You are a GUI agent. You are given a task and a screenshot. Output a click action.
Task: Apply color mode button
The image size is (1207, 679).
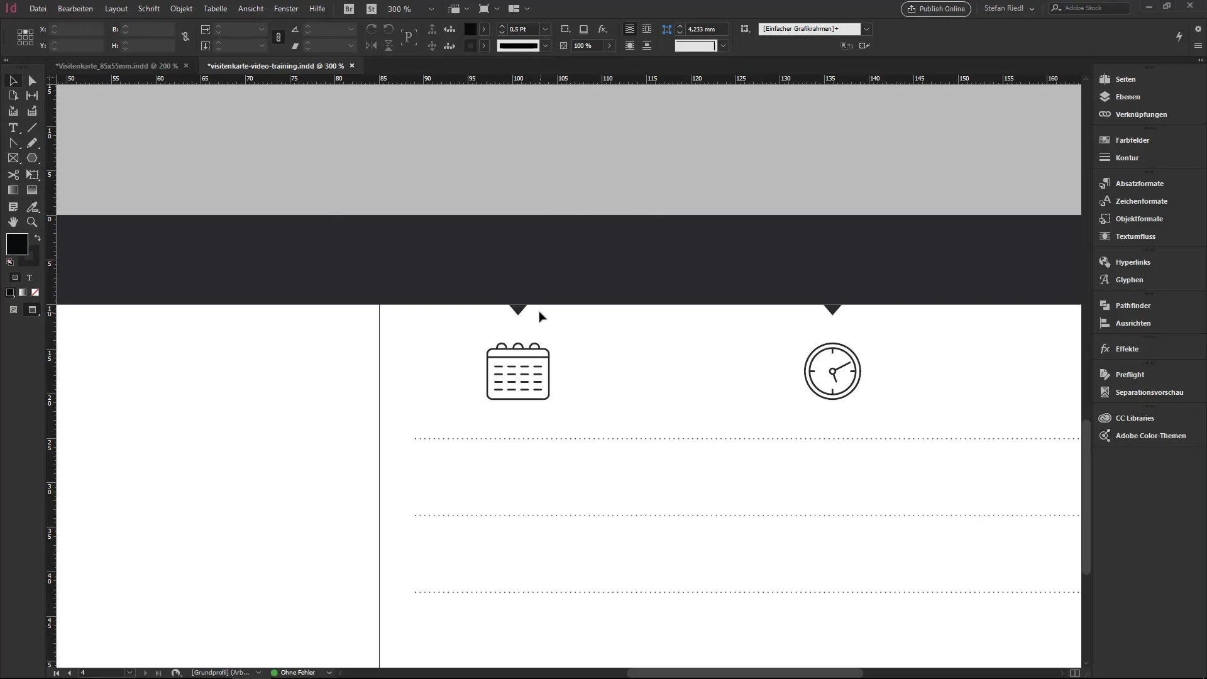click(x=10, y=292)
